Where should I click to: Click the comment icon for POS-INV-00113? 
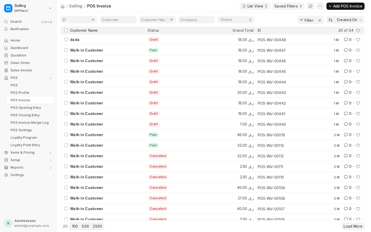[346, 145]
